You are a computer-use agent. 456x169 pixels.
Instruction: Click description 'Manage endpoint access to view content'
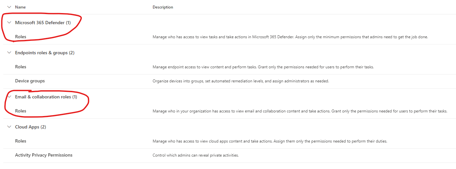pyautogui.click(x=263, y=67)
